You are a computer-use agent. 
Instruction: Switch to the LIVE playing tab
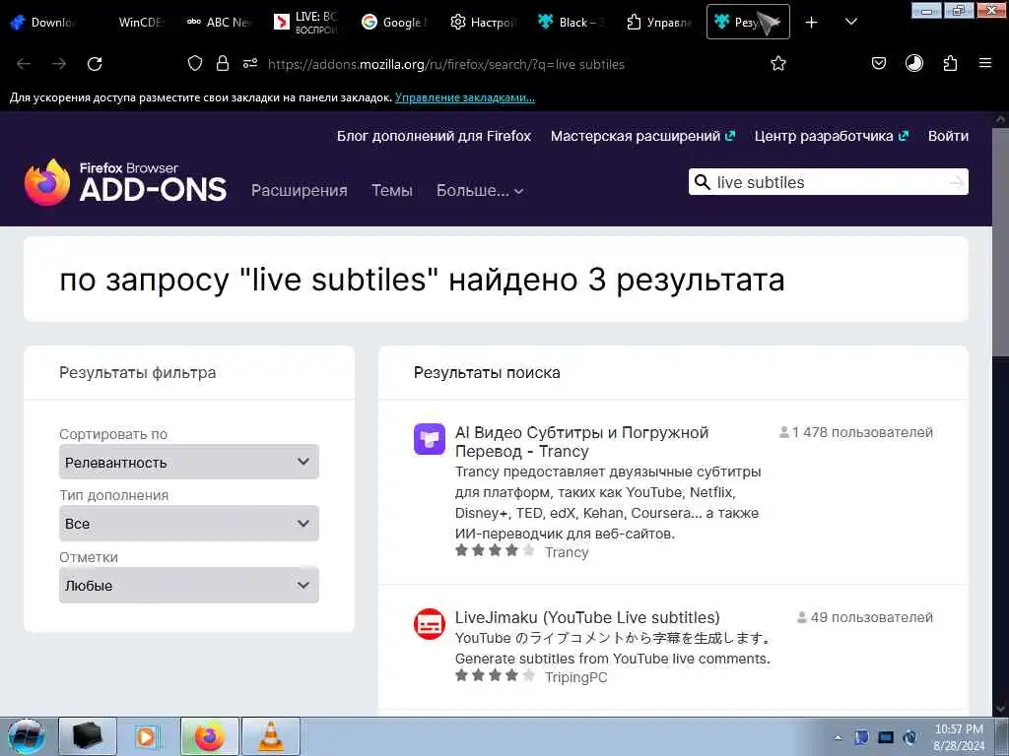point(306,23)
